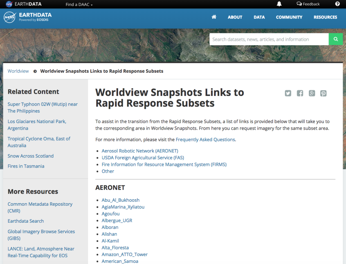Click the NASA meatball logo in top bar
346x264 pixels.
[x=9, y=4]
